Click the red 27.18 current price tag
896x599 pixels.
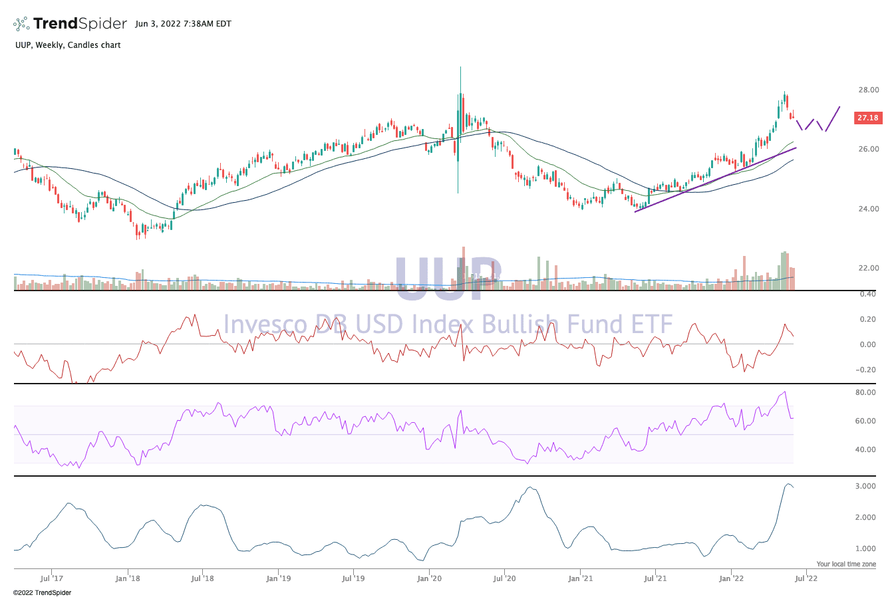(x=867, y=118)
